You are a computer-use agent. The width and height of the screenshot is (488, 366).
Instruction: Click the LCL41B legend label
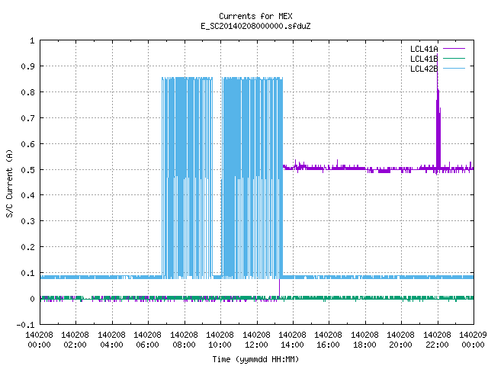(x=424, y=59)
